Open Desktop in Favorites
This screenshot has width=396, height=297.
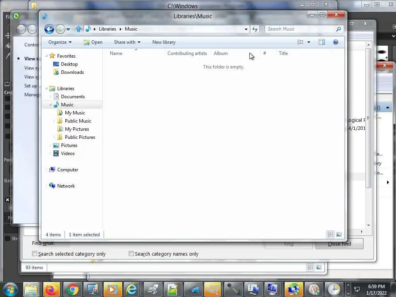[69, 64]
